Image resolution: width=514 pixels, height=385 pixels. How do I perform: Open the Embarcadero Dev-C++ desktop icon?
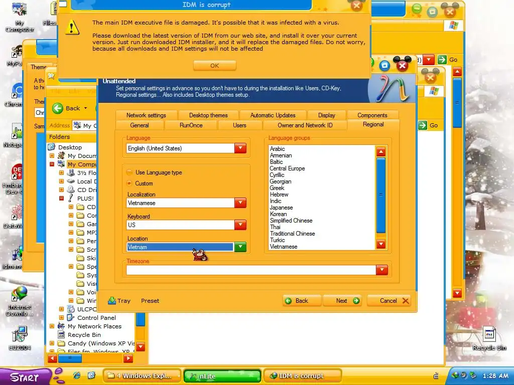pyautogui.click(x=13, y=179)
